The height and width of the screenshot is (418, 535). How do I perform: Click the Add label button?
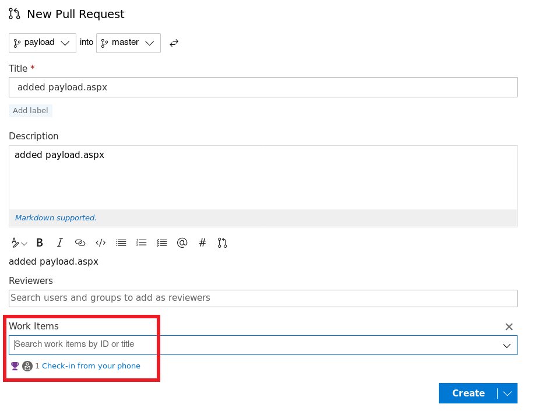coord(30,111)
